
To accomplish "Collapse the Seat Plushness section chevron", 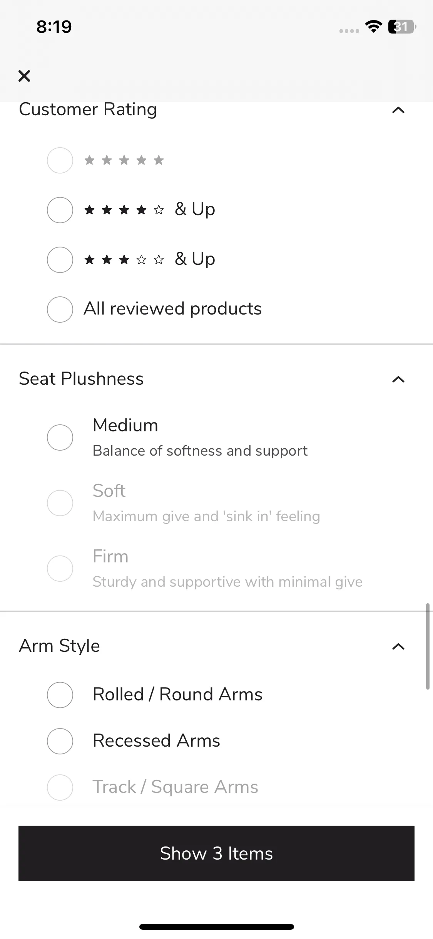I will pyautogui.click(x=398, y=379).
